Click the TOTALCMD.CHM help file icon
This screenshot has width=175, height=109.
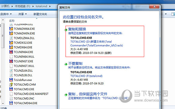[x=11, y=85]
